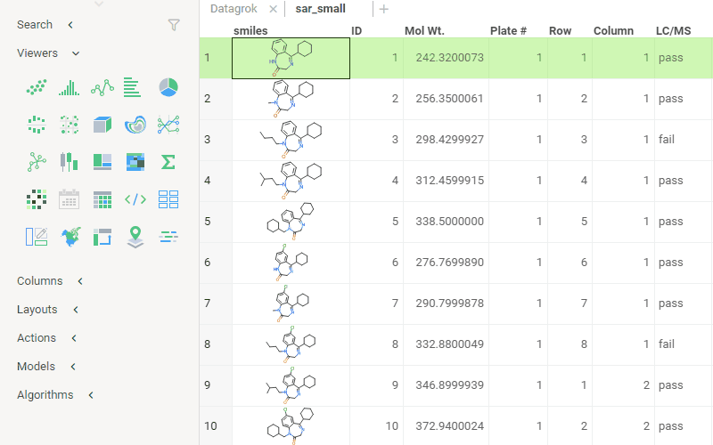Click the plus to add new tab
Screen dimensions: 713x445
click(x=384, y=9)
